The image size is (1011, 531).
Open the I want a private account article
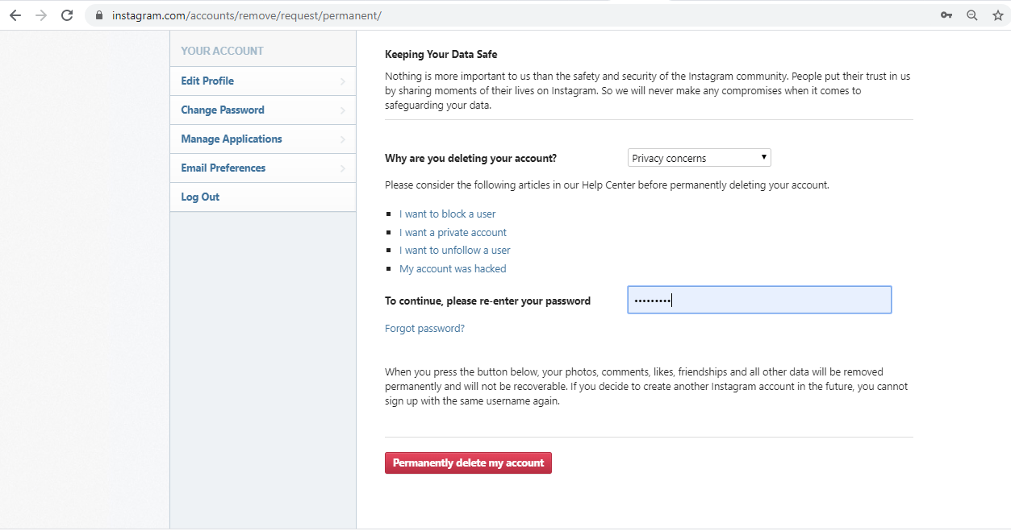click(x=453, y=232)
